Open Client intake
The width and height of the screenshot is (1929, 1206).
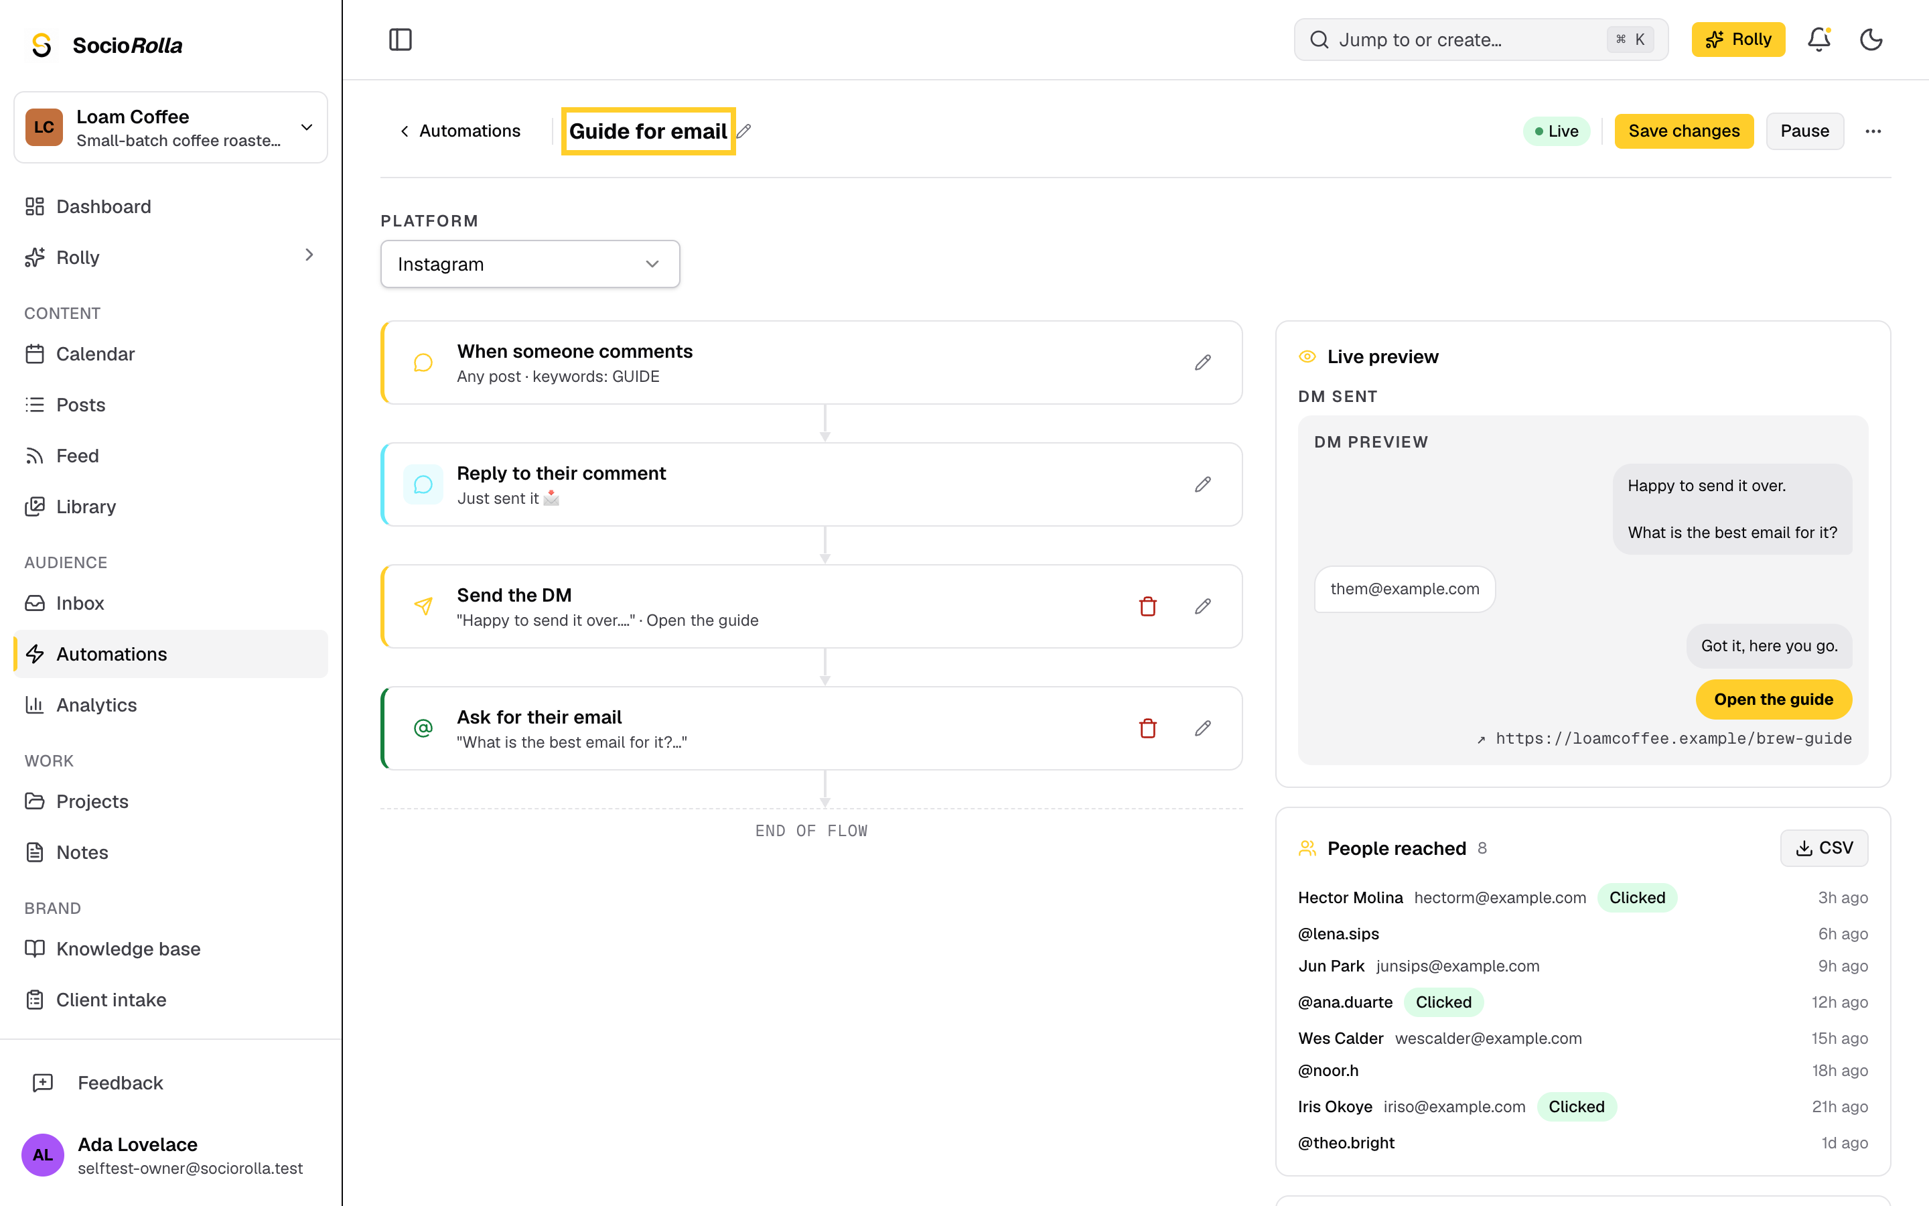point(171,1000)
